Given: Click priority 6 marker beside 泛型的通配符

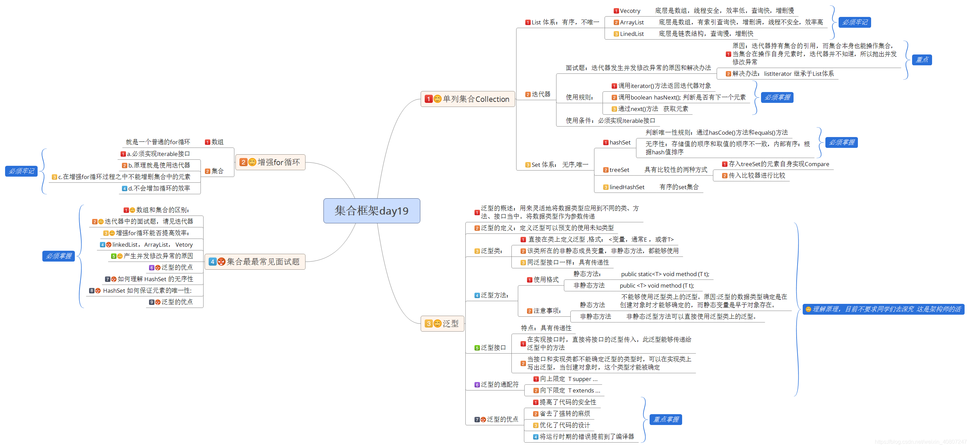Looking at the screenshot, I should tap(477, 385).
